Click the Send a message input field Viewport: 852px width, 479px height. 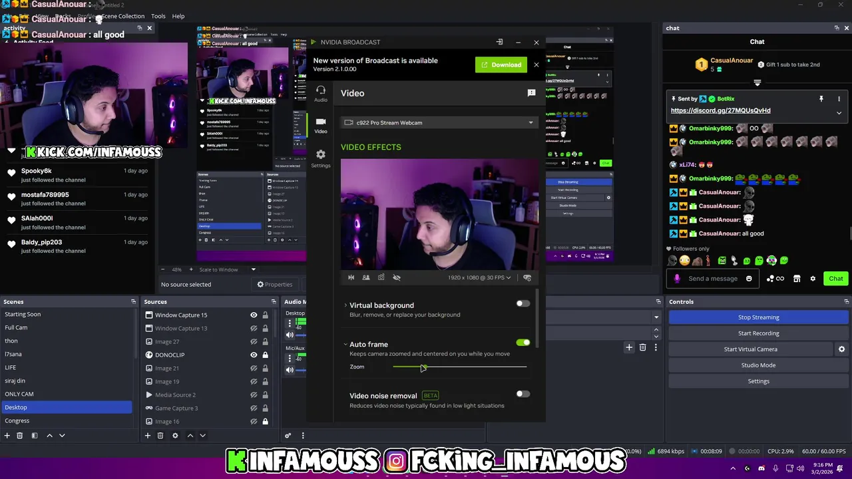(713, 279)
